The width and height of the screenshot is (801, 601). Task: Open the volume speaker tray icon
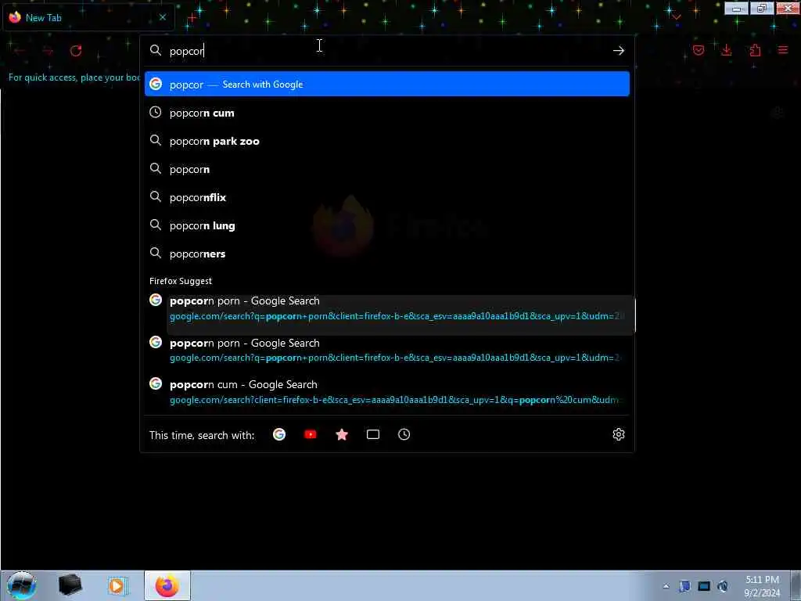[722, 586]
